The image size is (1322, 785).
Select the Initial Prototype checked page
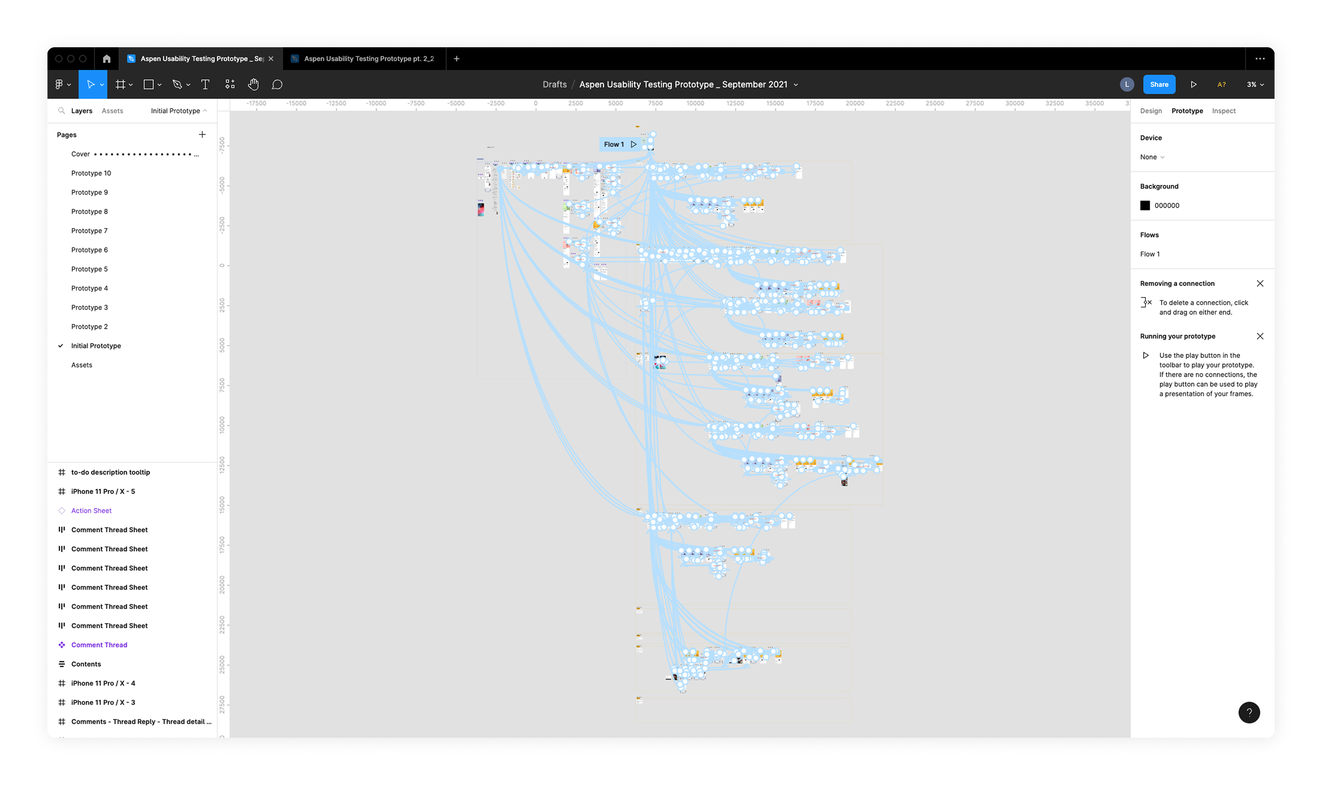[96, 346]
